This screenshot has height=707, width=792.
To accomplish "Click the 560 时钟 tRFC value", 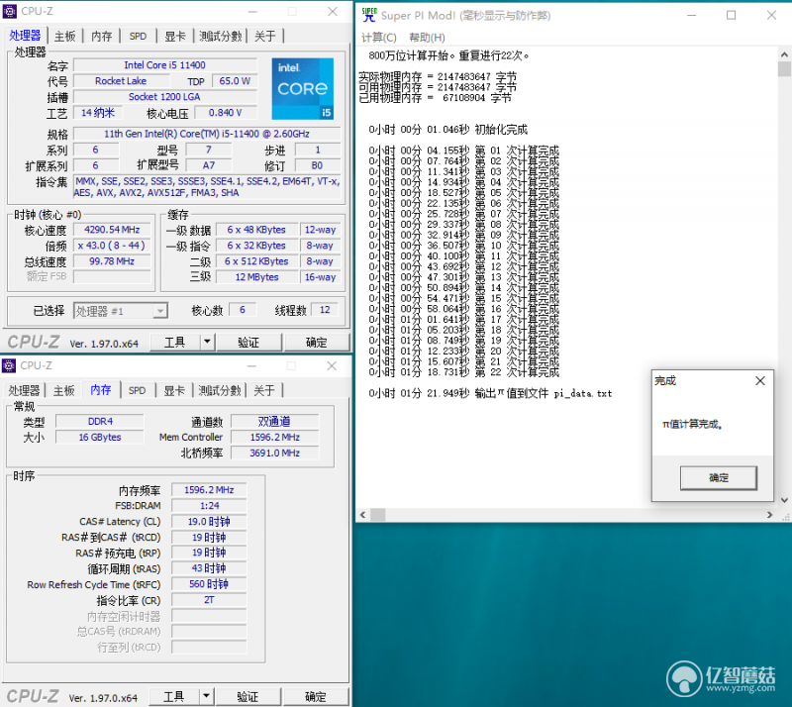I will 209,584.
